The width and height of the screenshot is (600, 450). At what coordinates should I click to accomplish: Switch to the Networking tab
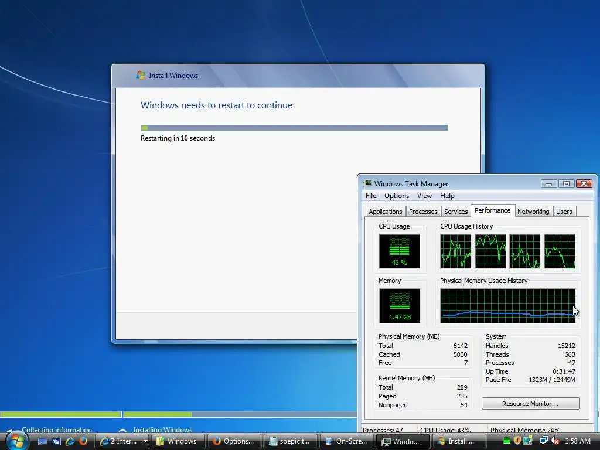[x=533, y=212]
